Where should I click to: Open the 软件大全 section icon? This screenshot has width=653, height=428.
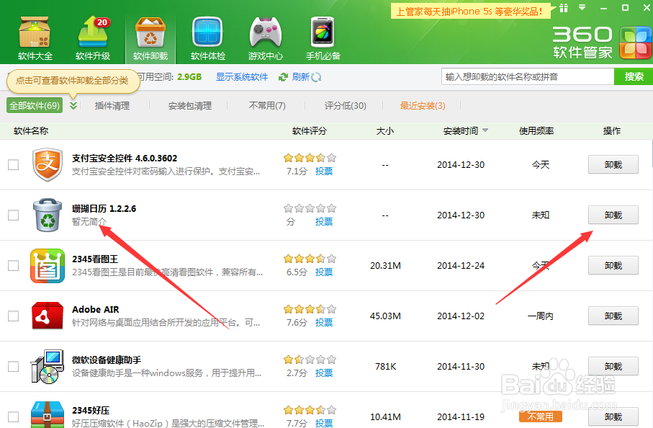[x=34, y=29]
